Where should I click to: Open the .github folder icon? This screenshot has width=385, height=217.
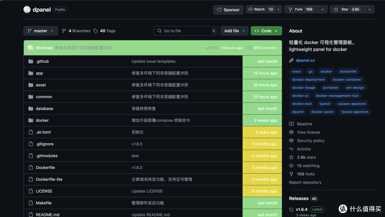(x=31, y=61)
